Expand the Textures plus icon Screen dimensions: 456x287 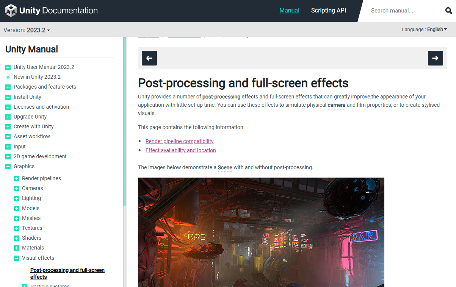(x=16, y=228)
